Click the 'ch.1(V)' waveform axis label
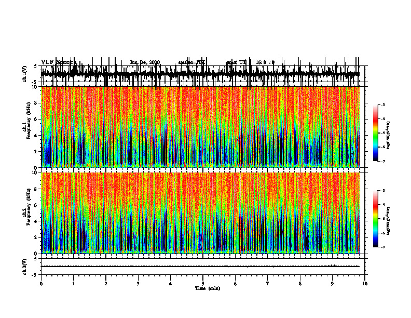 [x=25, y=74]
